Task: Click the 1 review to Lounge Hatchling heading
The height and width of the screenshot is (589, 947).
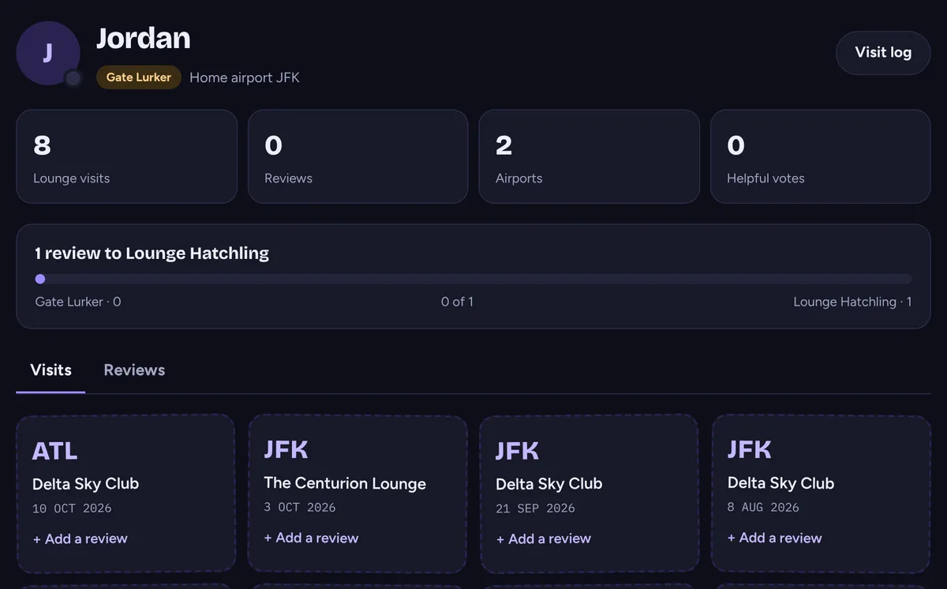Action: pos(152,253)
